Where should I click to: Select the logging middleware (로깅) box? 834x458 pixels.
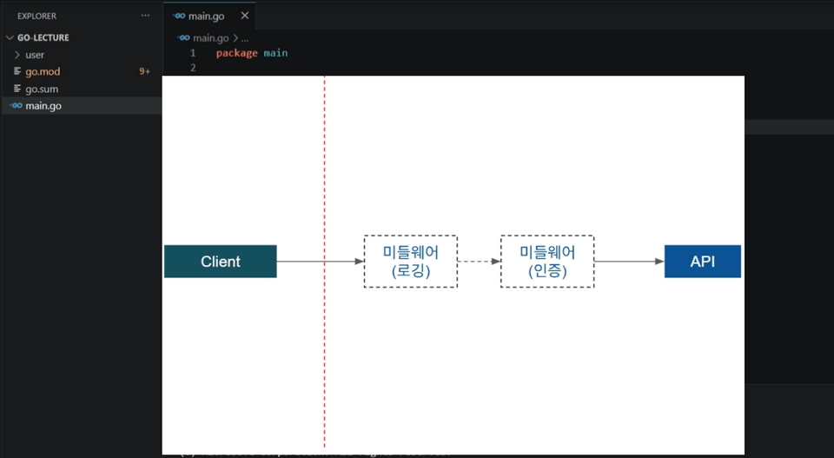coord(411,262)
